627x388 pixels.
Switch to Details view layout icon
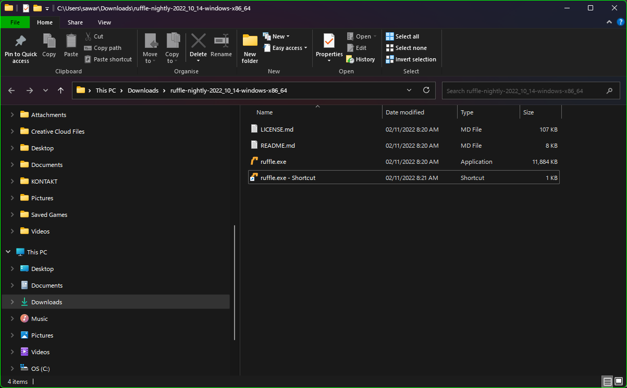tap(607, 382)
